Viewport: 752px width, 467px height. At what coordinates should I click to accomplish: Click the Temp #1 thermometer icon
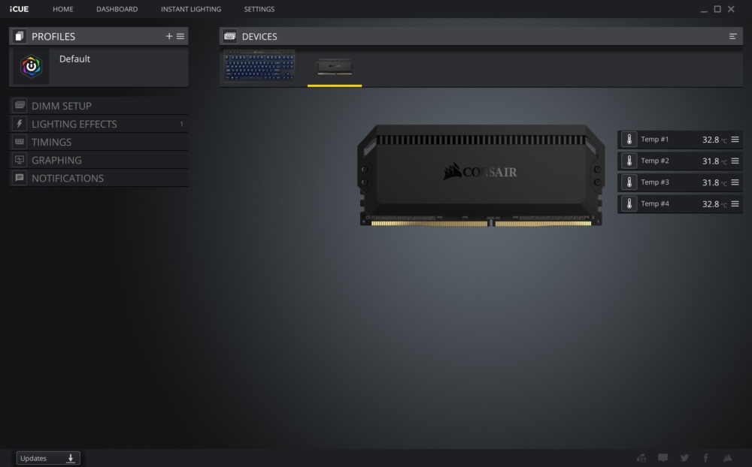click(629, 140)
